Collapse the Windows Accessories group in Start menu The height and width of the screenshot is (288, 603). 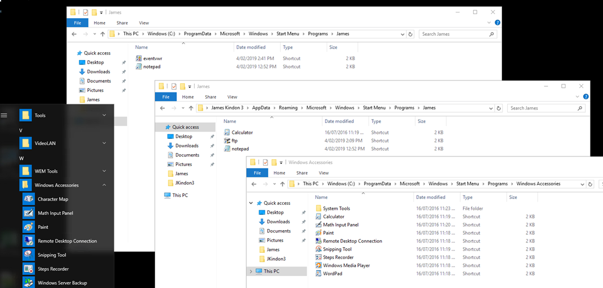(x=104, y=185)
